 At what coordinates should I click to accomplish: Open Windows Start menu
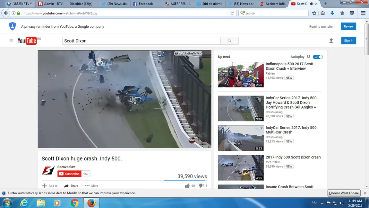coord(7,203)
